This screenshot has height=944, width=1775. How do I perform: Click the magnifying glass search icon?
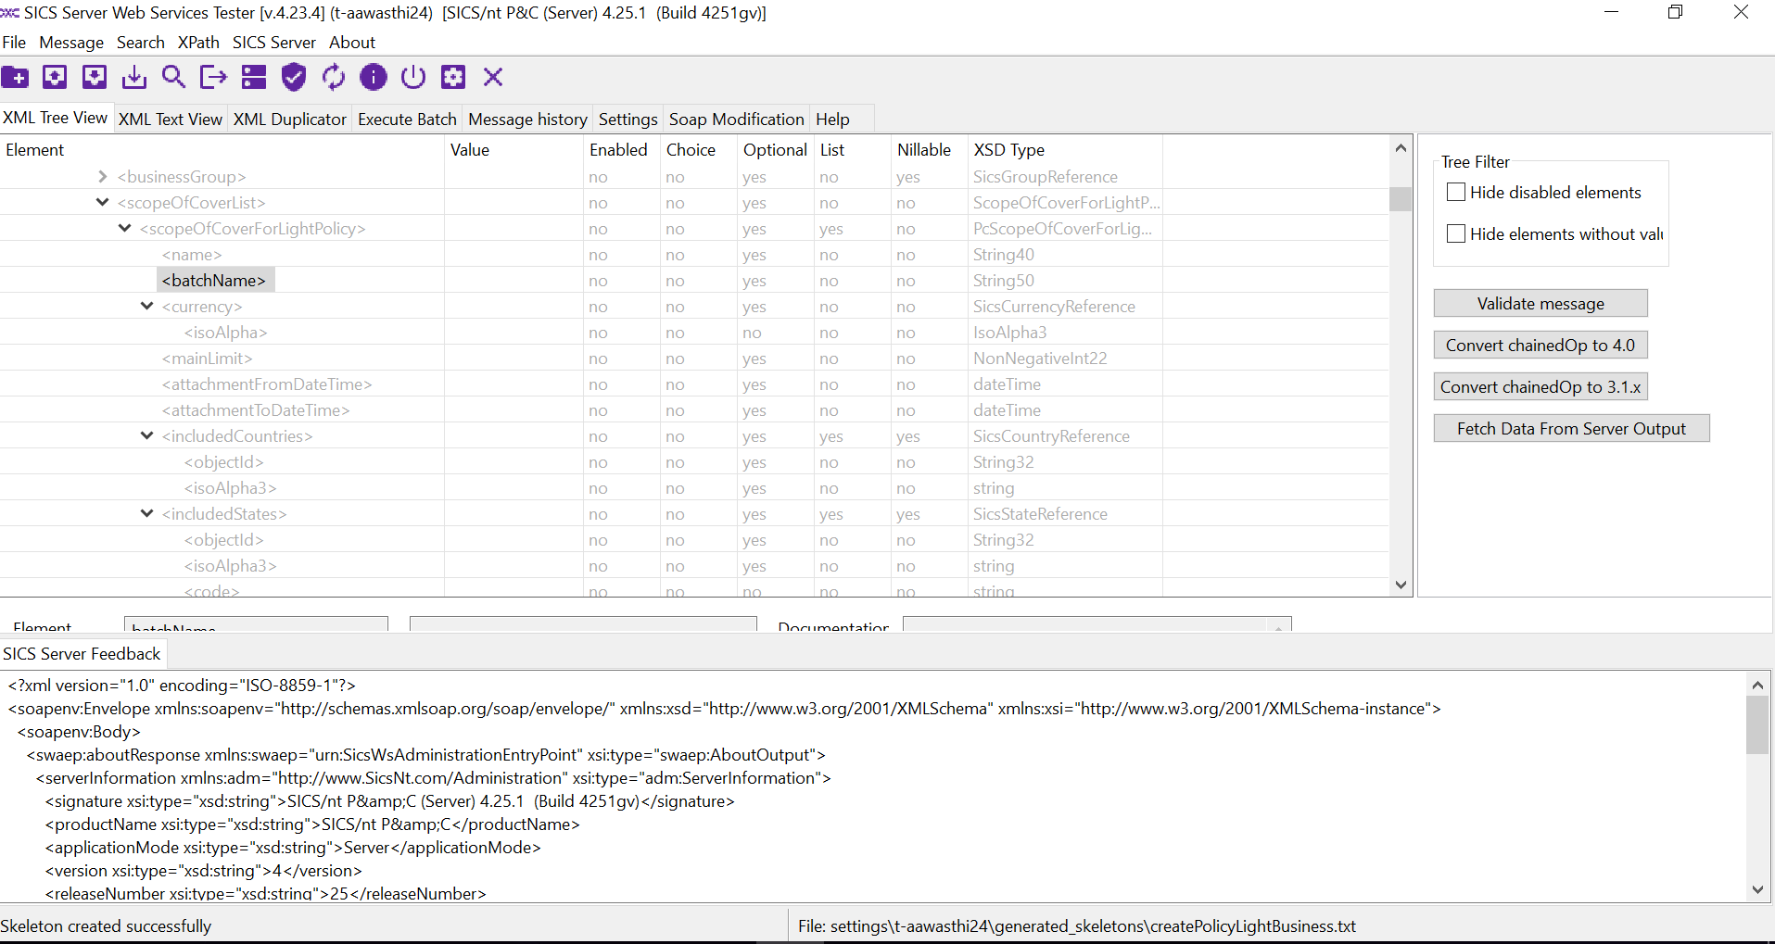click(173, 77)
